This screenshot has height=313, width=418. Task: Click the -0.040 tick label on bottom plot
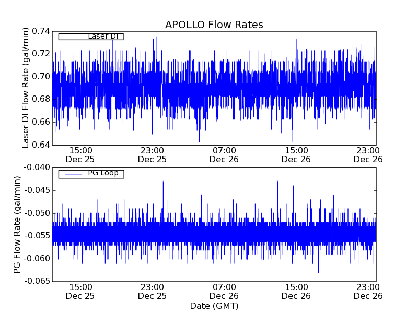37,167
